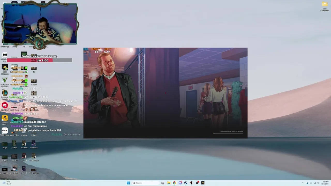Focus the GTA loading screen game window
331x186 pixels.
(165, 93)
